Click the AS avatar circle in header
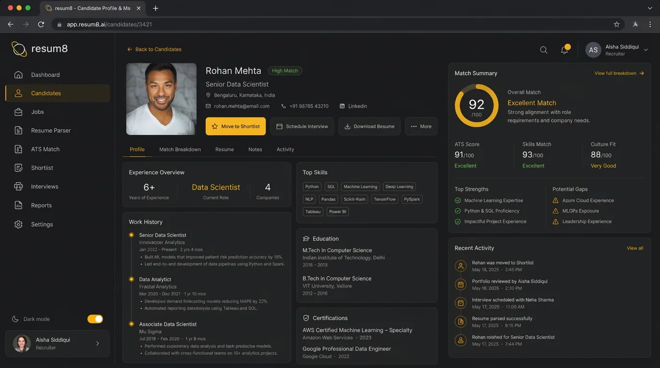660x368 pixels. (593, 50)
